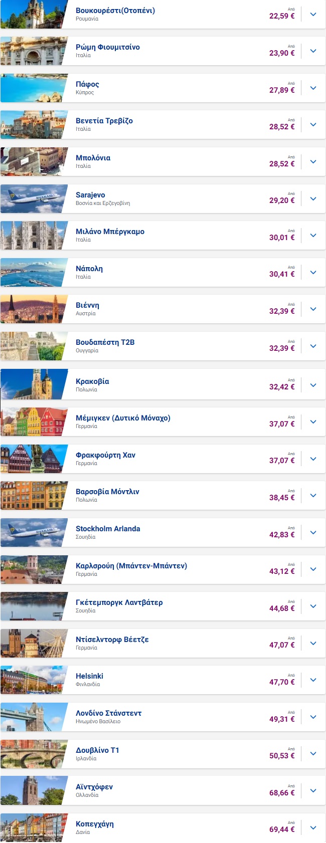Expand the Sarajevo row chevron
The height and width of the screenshot is (843, 326).
pyautogui.click(x=313, y=199)
